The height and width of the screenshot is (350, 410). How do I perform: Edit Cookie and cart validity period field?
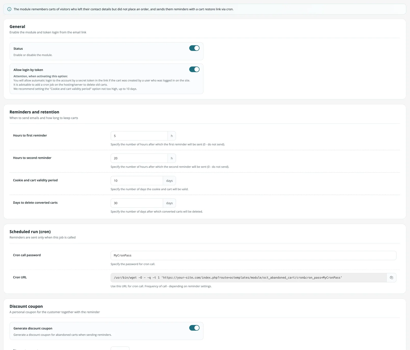(x=137, y=181)
